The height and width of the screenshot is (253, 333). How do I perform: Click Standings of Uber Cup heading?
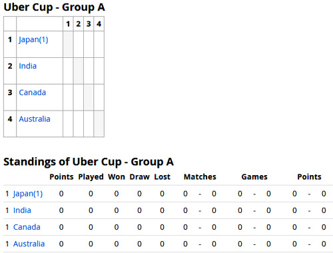89,162
